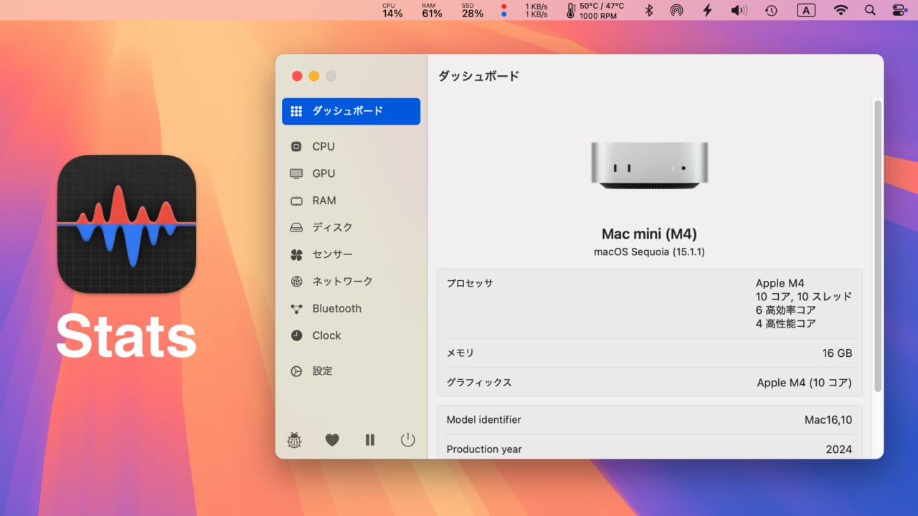
Task: Click the SSD 28% menu bar widget
Action: (x=472, y=10)
